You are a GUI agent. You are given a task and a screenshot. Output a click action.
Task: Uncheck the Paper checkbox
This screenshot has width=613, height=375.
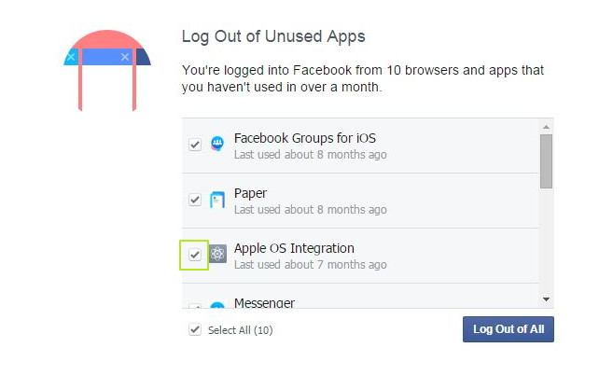195,200
